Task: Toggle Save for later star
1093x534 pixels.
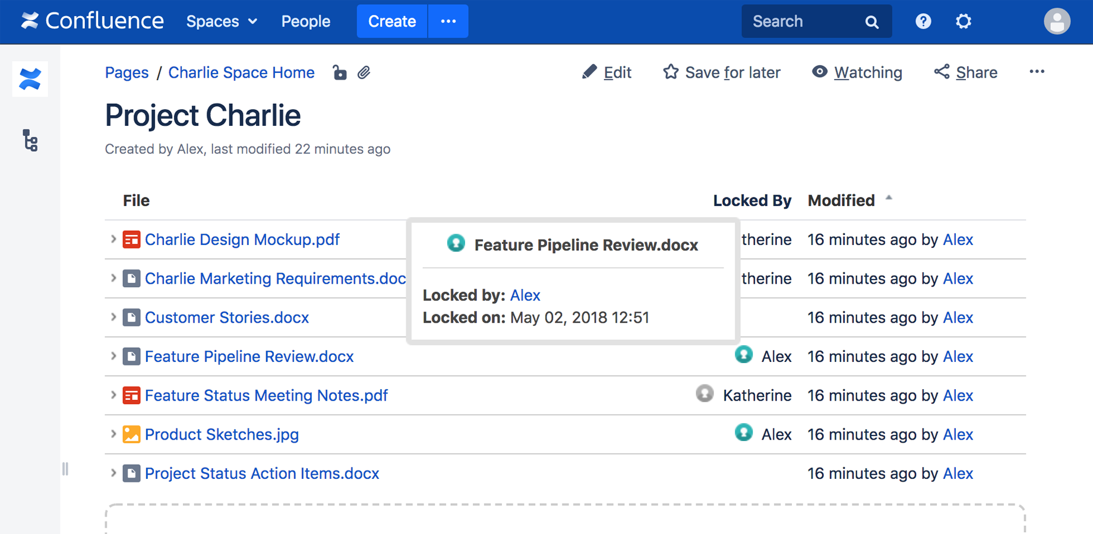Action: [x=671, y=72]
